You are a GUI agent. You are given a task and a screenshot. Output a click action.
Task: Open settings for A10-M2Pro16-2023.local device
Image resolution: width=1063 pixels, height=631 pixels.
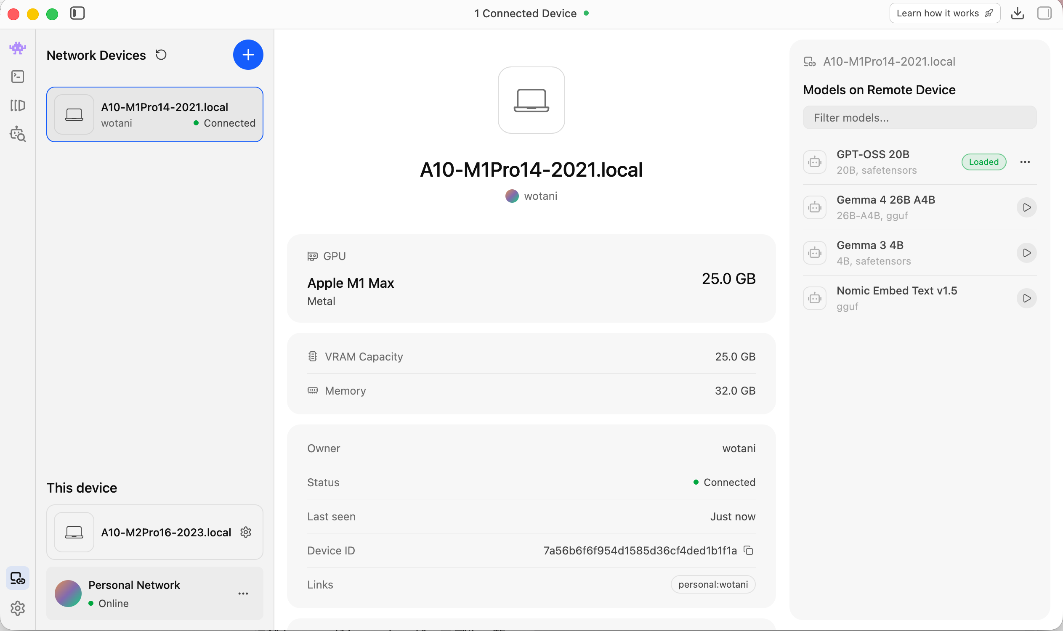246,532
